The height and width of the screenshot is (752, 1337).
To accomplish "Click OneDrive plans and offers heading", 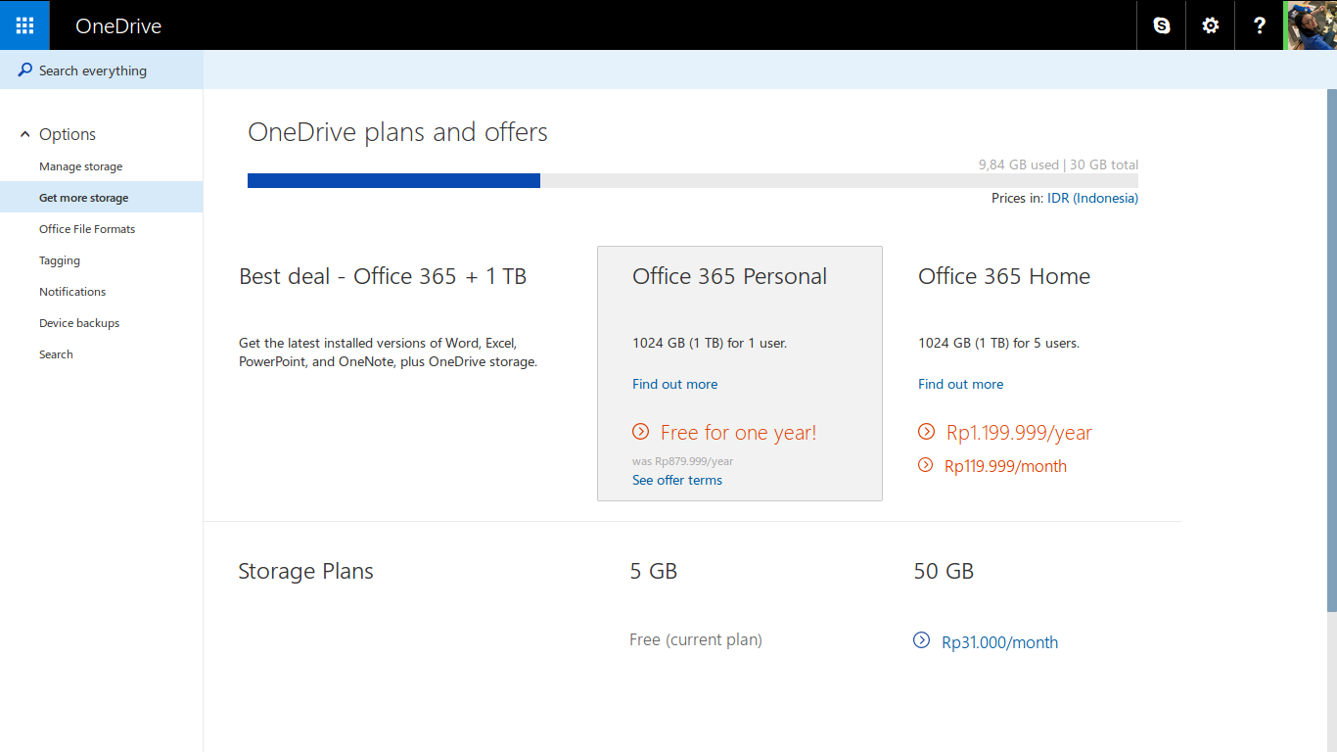I will tap(397, 132).
